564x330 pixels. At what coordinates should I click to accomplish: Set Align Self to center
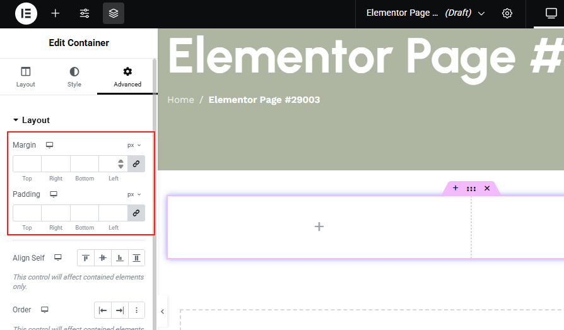click(x=103, y=257)
